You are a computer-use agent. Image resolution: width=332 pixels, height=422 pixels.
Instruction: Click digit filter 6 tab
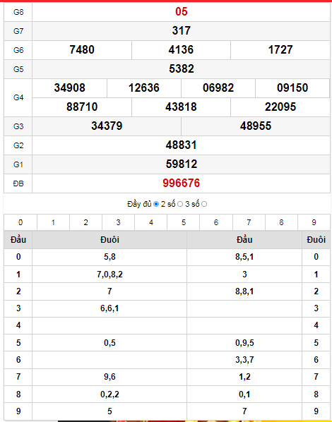(216, 222)
